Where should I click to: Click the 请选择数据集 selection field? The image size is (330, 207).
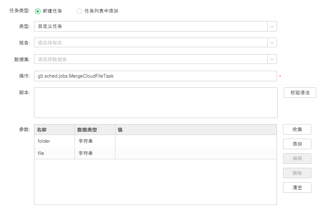[150, 59]
